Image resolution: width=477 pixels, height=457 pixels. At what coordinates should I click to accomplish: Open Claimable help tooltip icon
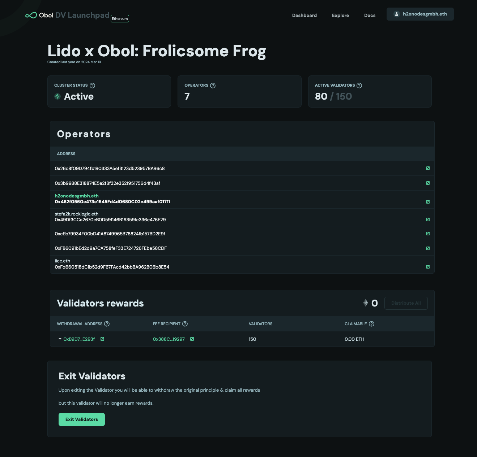pyautogui.click(x=371, y=324)
